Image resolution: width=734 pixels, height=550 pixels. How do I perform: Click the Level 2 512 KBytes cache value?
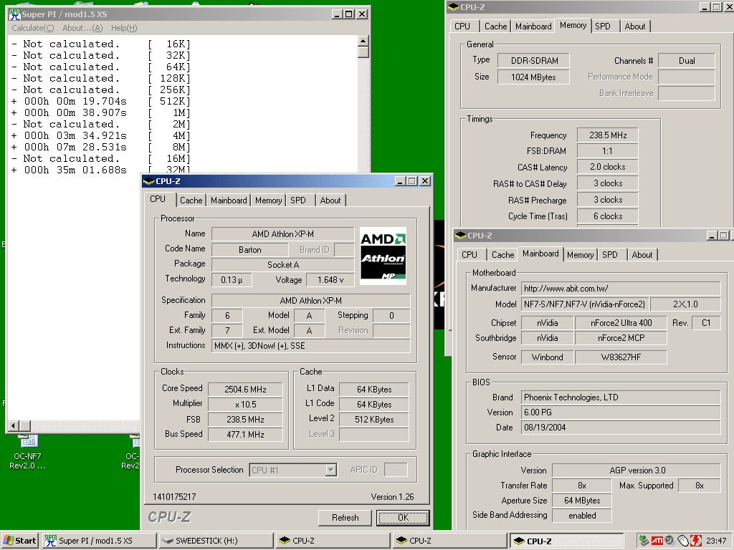click(374, 420)
